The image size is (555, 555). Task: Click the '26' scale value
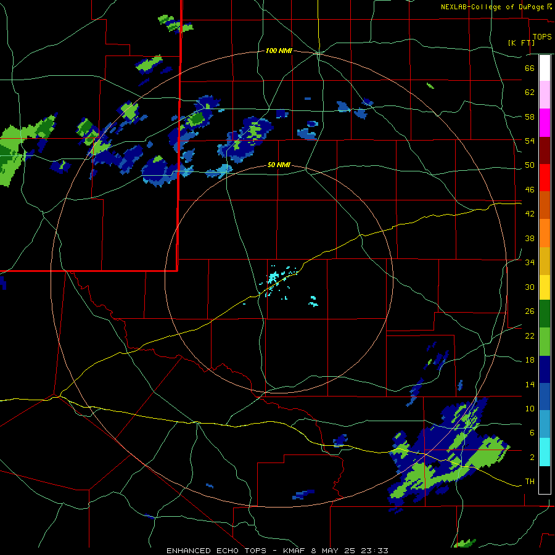click(x=530, y=311)
